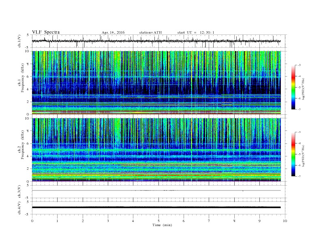The height and width of the screenshot is (248, 321).
Task: Click the "6" kHz tick of the ch.2 spectrogram
Action: coord(28,143)
